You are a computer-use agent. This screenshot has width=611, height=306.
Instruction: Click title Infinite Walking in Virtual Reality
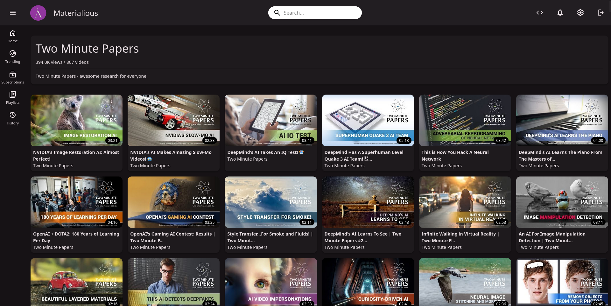click(x=460, y=237)
